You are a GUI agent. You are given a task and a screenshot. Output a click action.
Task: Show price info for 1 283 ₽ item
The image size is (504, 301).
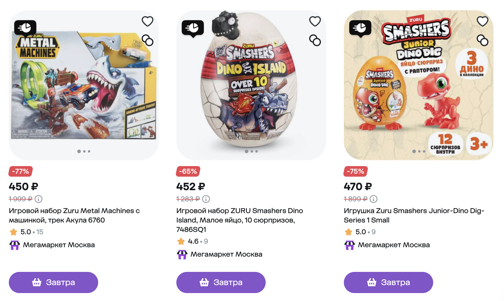click(206, 199)
